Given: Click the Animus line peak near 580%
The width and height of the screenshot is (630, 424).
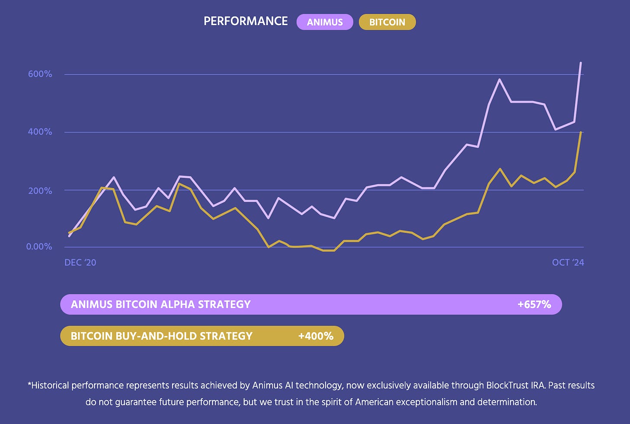Looking at the screenshot, I should point(500,79).
